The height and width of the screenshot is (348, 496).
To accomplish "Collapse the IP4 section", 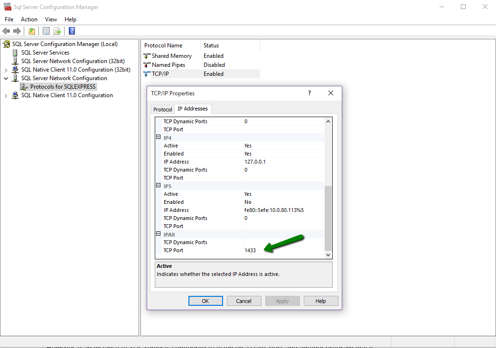I will 158,137.
